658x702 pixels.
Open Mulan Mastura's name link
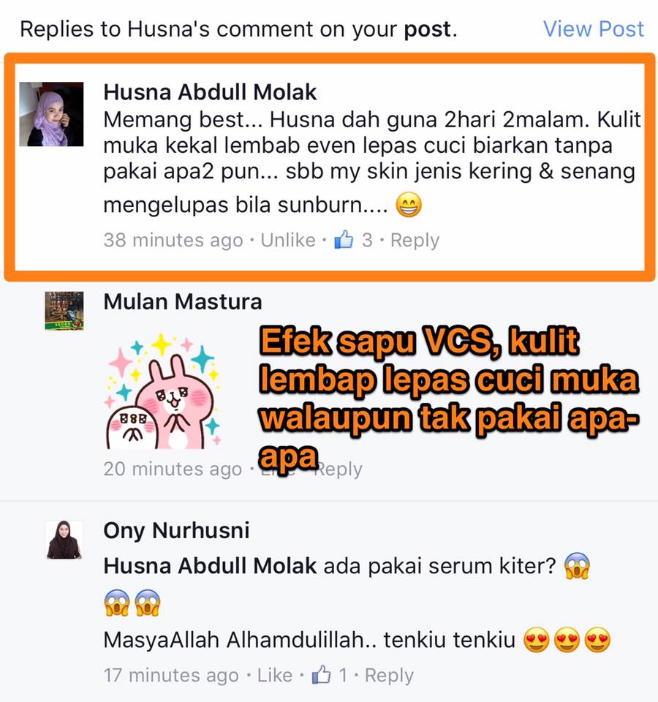183,301
